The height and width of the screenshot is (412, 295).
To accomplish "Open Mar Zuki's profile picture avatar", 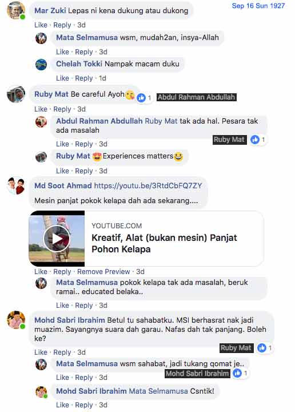I will tap(16, 10).
